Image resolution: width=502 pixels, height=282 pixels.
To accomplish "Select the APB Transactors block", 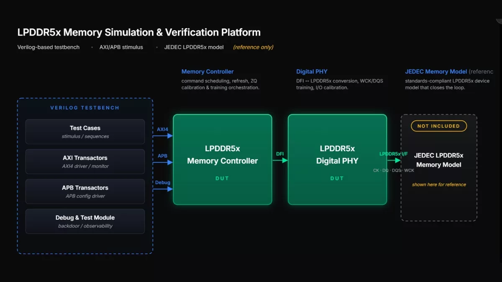I will pyautogui.click(x=85, y=191).
